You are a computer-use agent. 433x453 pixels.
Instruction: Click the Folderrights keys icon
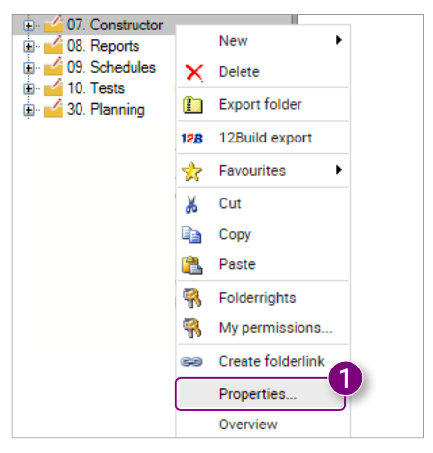coord(192,298)
